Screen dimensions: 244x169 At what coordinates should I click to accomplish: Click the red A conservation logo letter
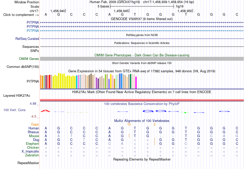tap(45, 111)
